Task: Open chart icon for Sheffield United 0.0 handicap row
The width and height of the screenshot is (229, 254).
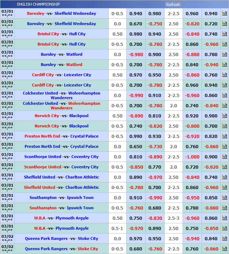Action: pos(224,177)
